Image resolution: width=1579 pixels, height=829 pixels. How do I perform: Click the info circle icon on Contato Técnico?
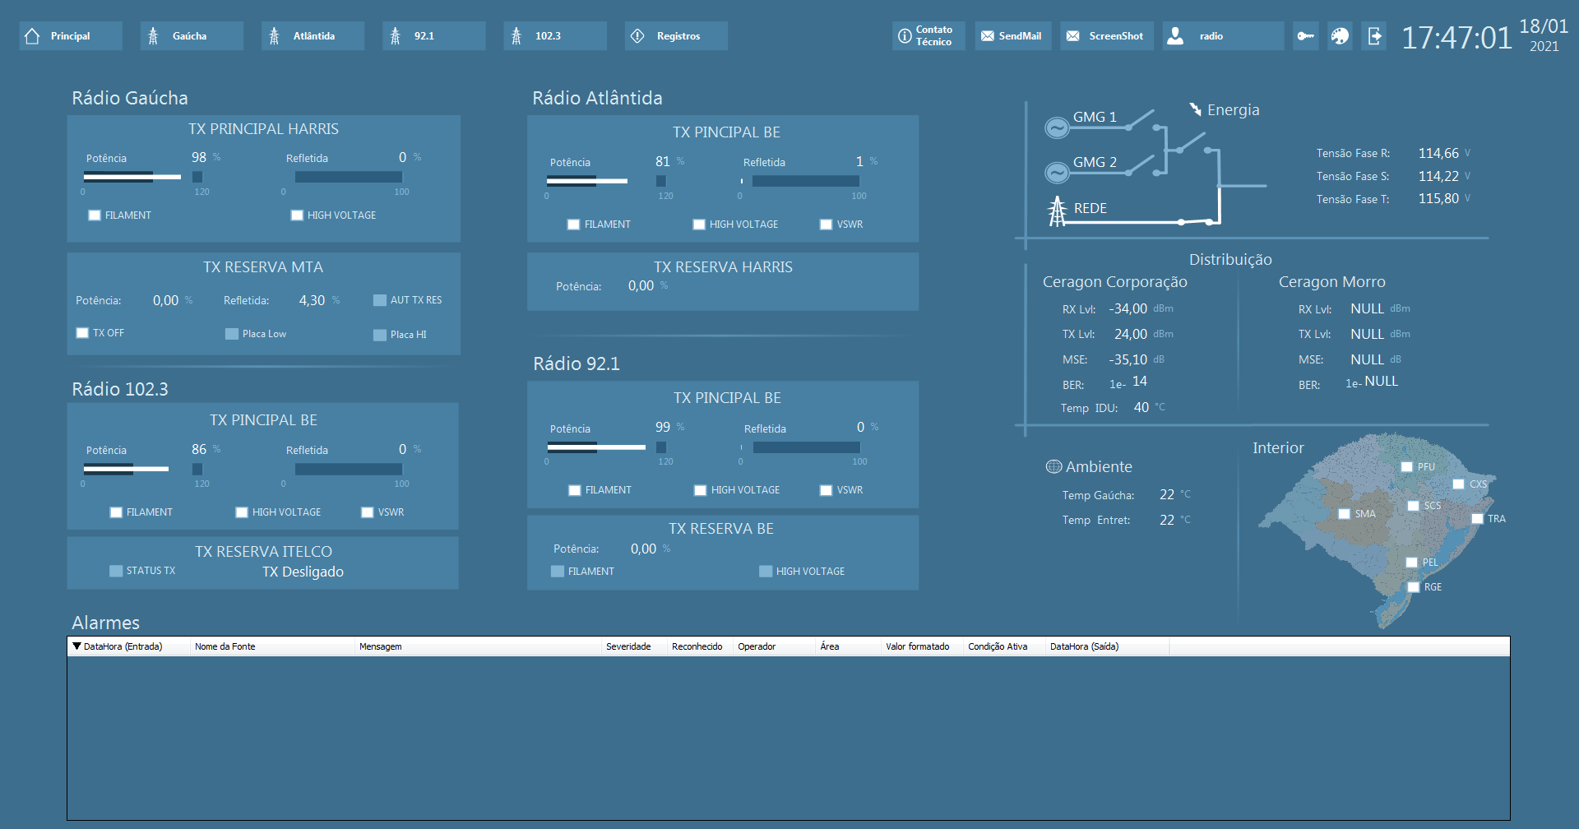click(905, 36)
